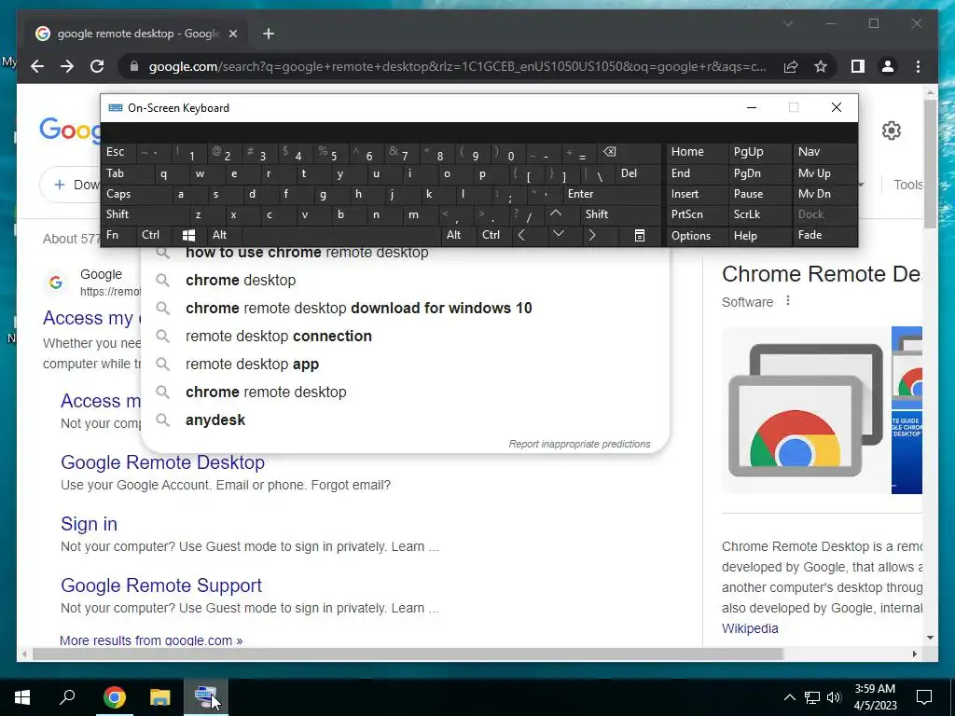
Task: Select suggestion 'remote desktop connection'
Action: [405, 336]
